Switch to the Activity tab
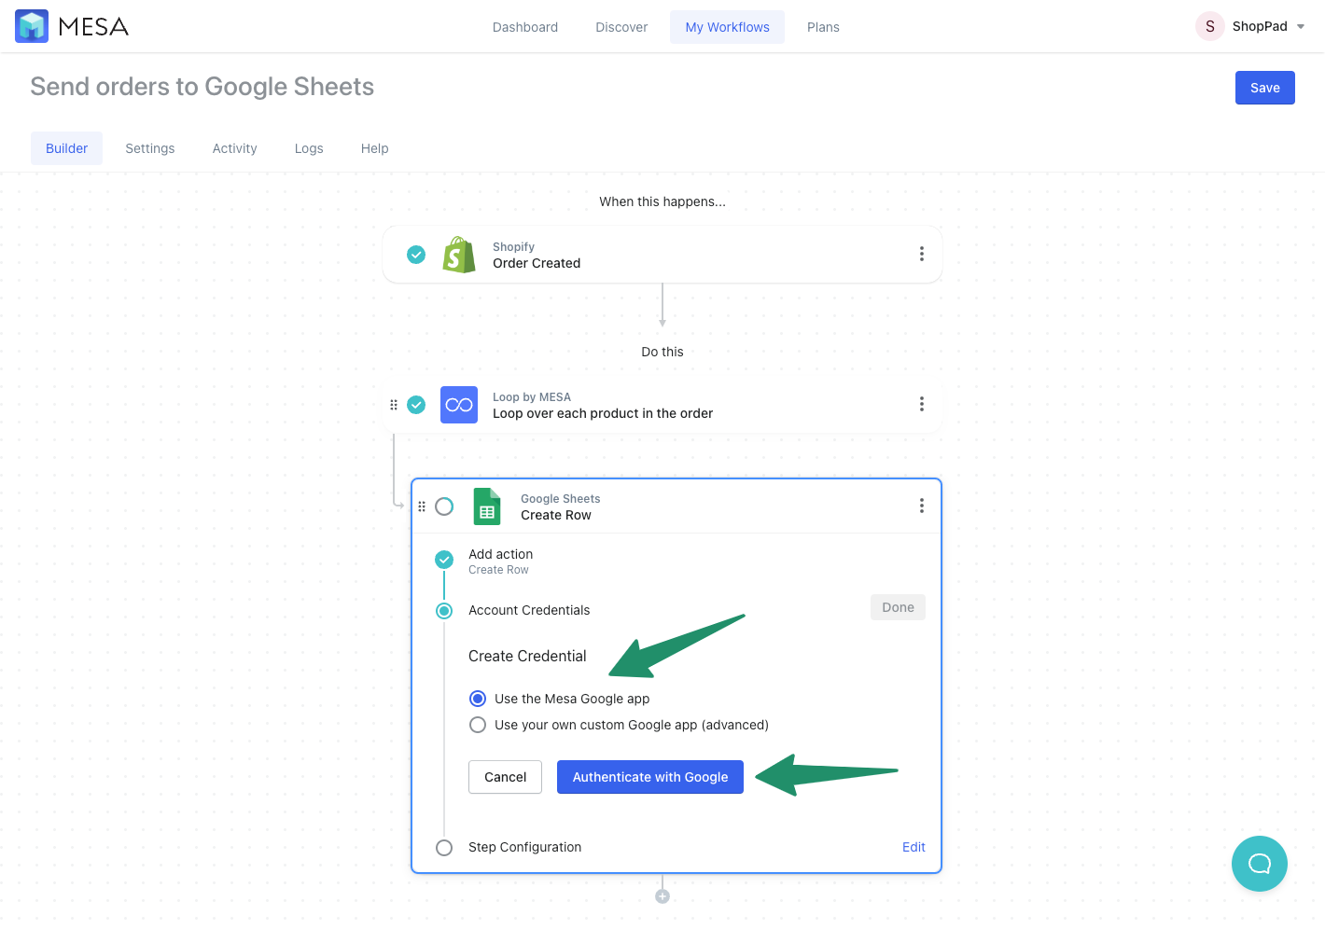Viewport: 1325px width, 929px height. (234, 148)
